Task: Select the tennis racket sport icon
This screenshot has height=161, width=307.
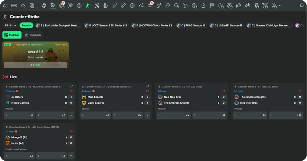Action: point(70,6)
